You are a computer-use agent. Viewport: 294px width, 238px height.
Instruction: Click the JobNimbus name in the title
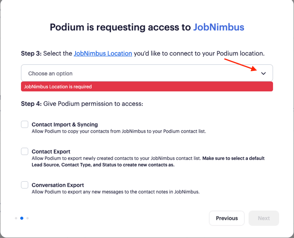pyautogui.click(x=219, y=27)
